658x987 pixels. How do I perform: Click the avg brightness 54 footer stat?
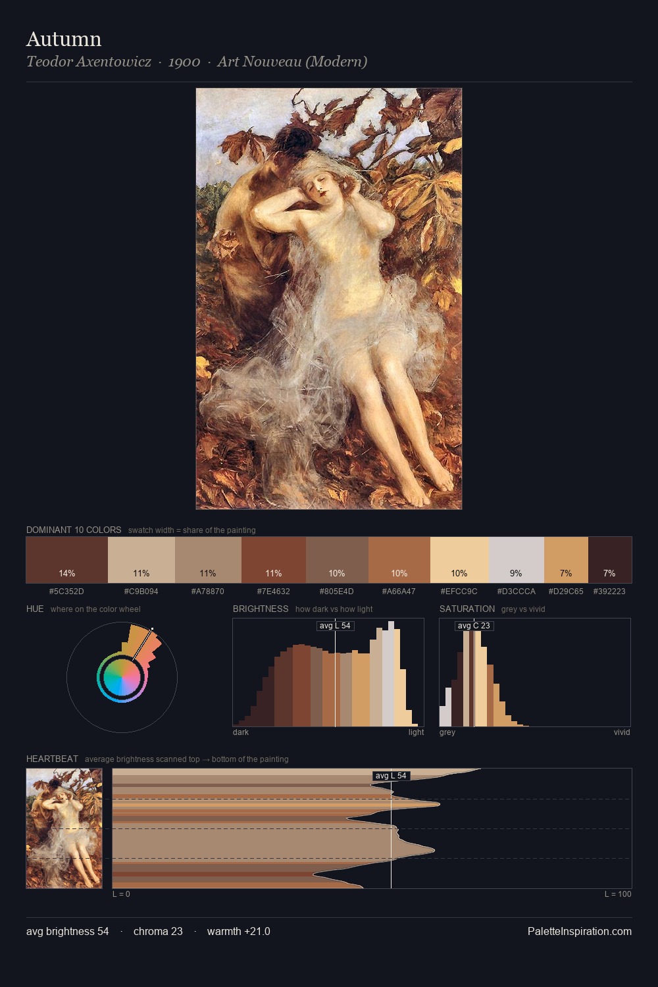68,931
